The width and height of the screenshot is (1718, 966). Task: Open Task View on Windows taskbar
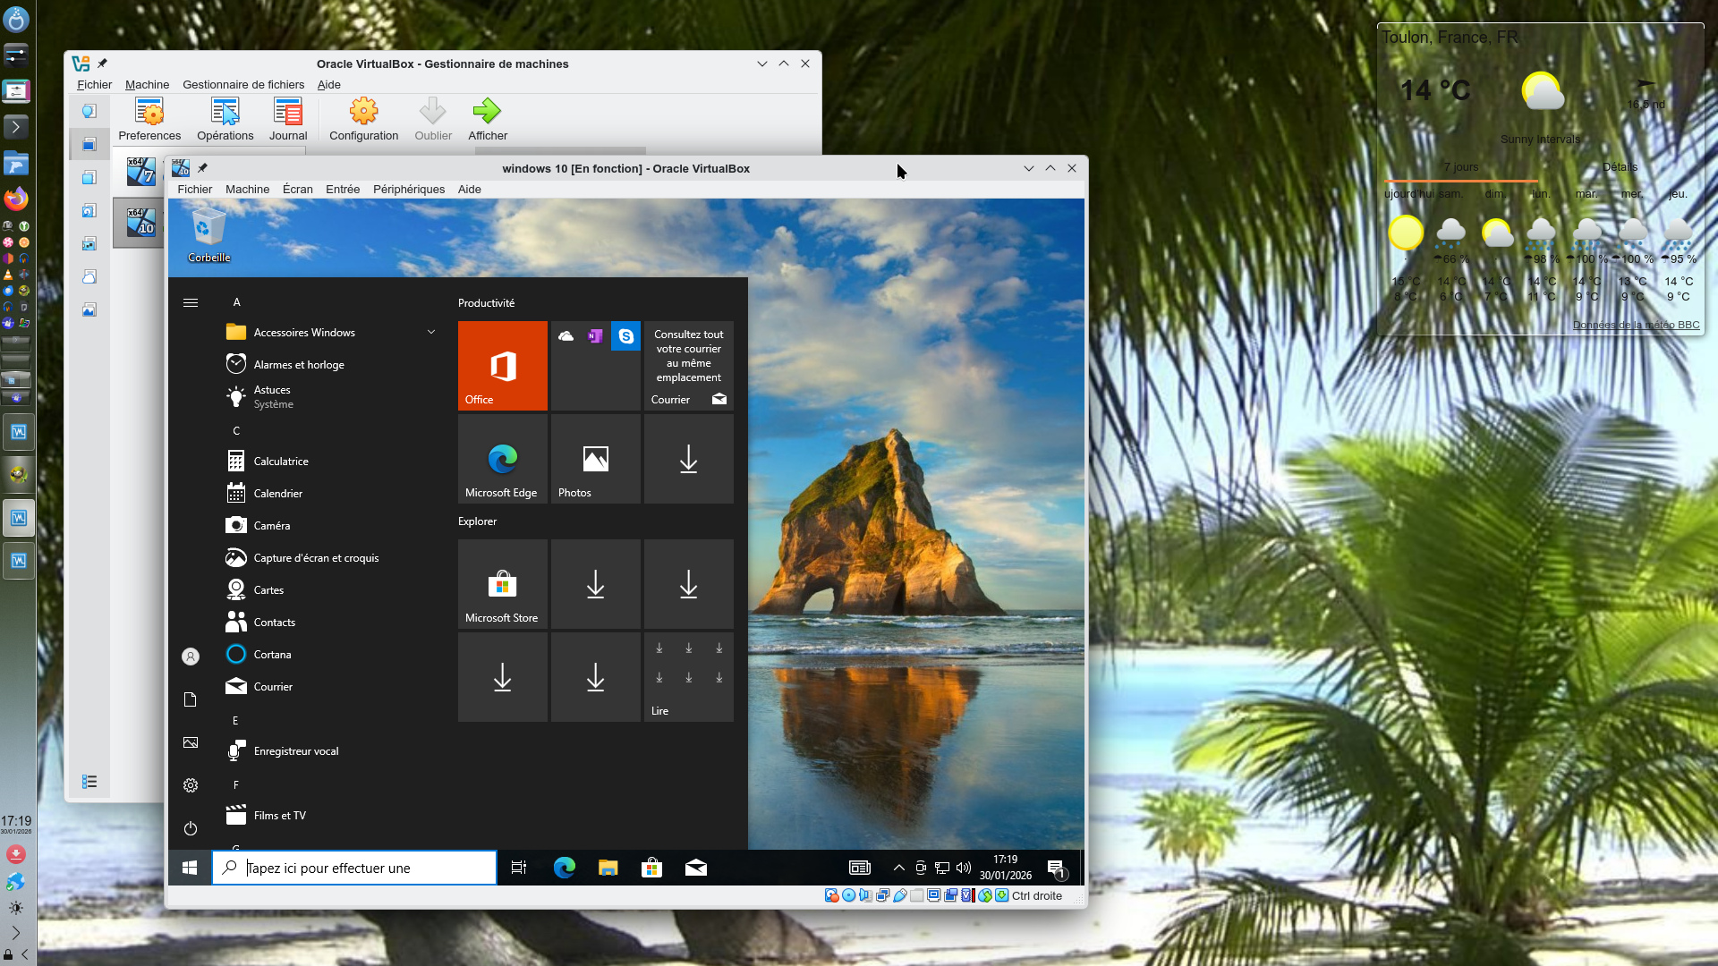tap(518, 868)
